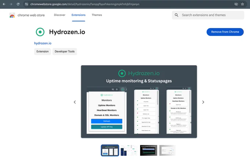Viewport: 250px width, 162px height.
Task: Click the main Uptime monitoring preview image
Action: [x=139, y=101]
